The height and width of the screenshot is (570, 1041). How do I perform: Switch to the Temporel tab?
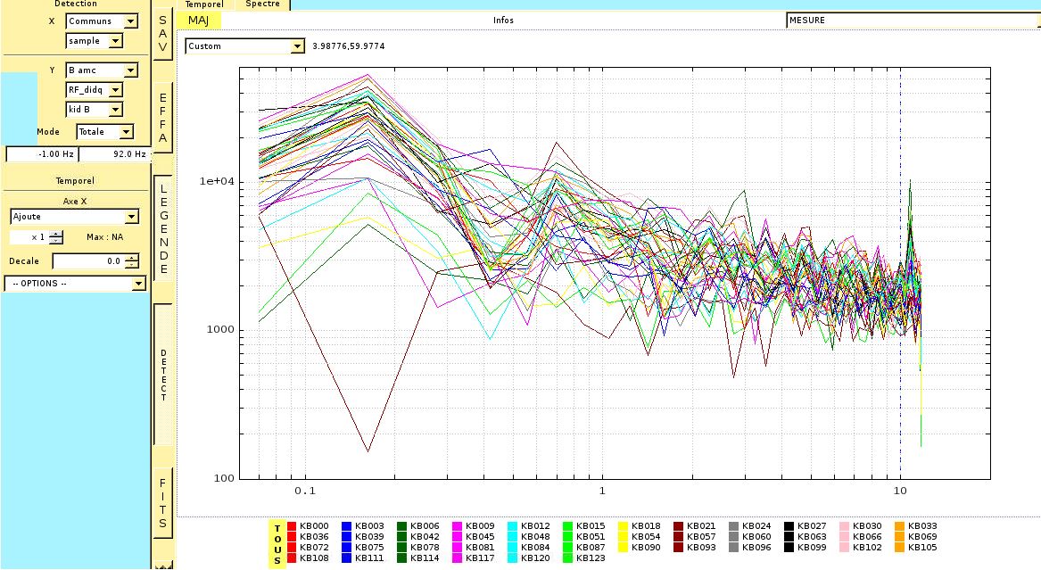click(x=204, y=4)
